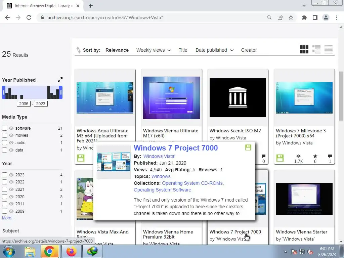Click the browser back arrow
The width and height of the screenshot is (344, 258).
[x=7, y=17]
